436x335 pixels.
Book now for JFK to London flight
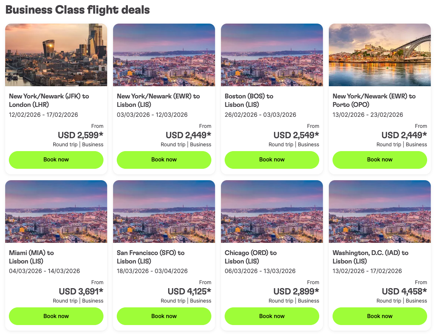click(56, 160)
